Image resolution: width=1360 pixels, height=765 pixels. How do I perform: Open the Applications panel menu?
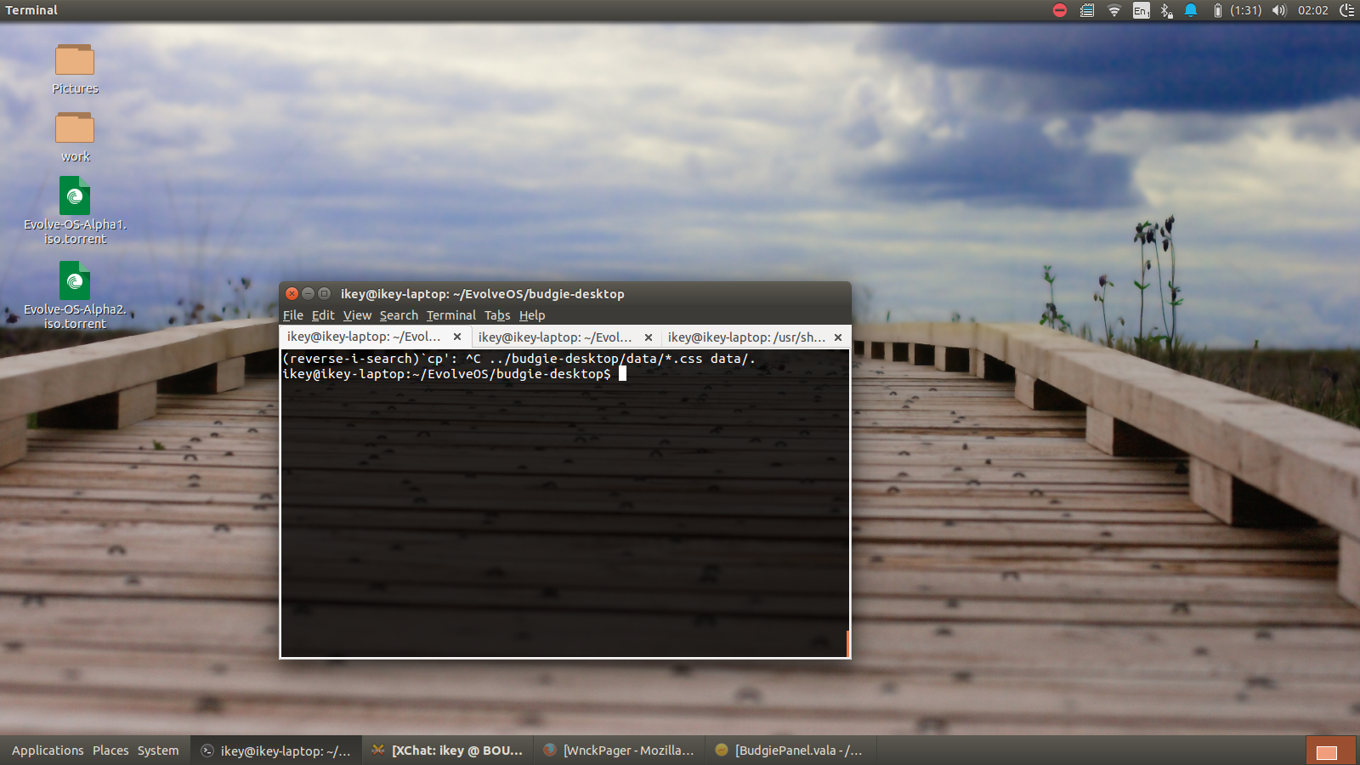(x=48, y=751)
